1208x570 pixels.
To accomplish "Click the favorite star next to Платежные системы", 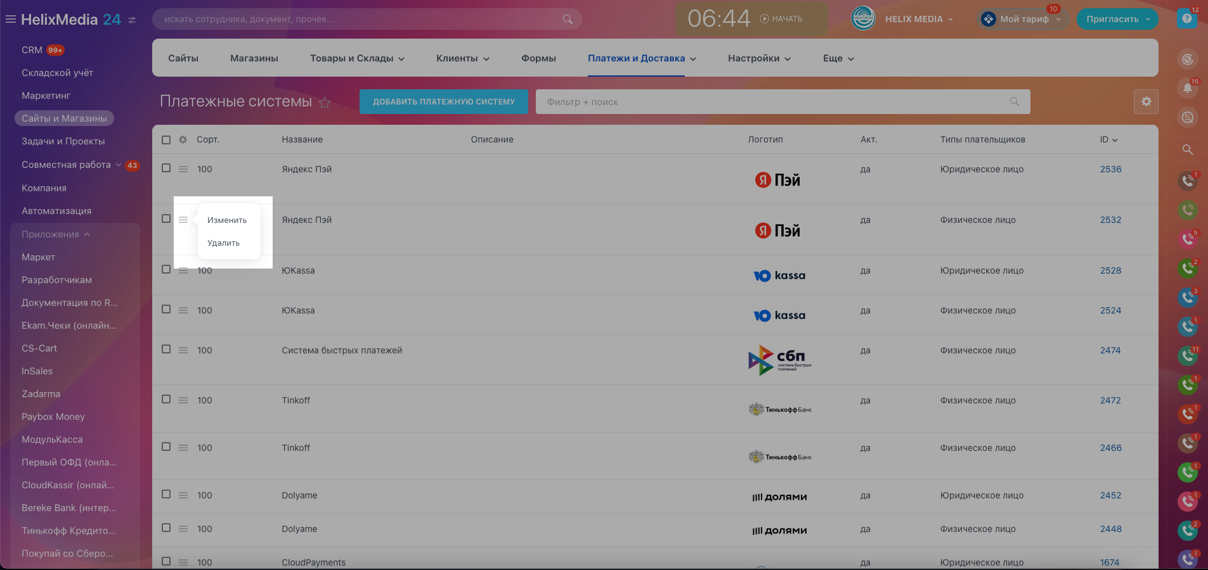I will pos(325,103).
